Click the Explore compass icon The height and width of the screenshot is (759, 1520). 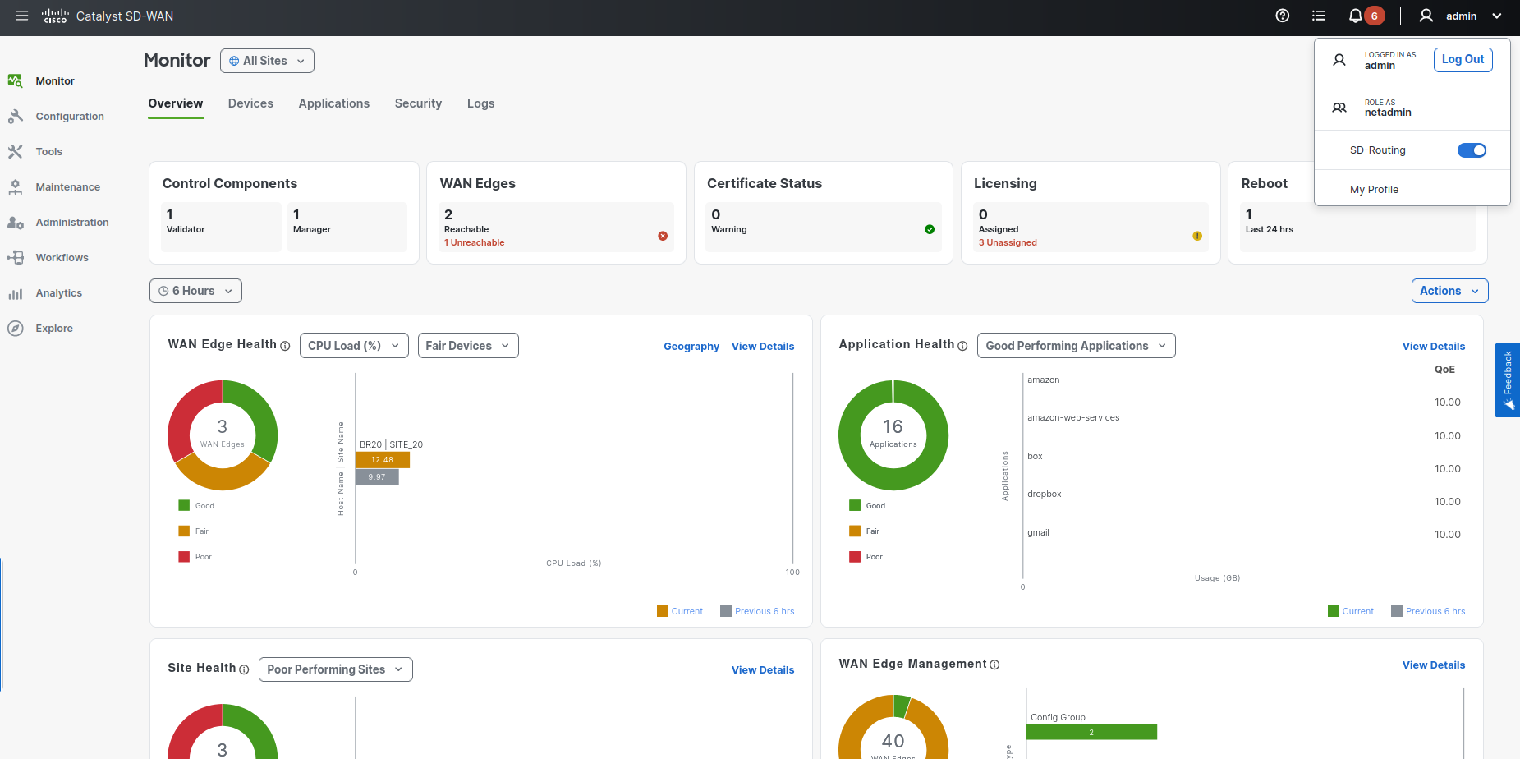16,329
